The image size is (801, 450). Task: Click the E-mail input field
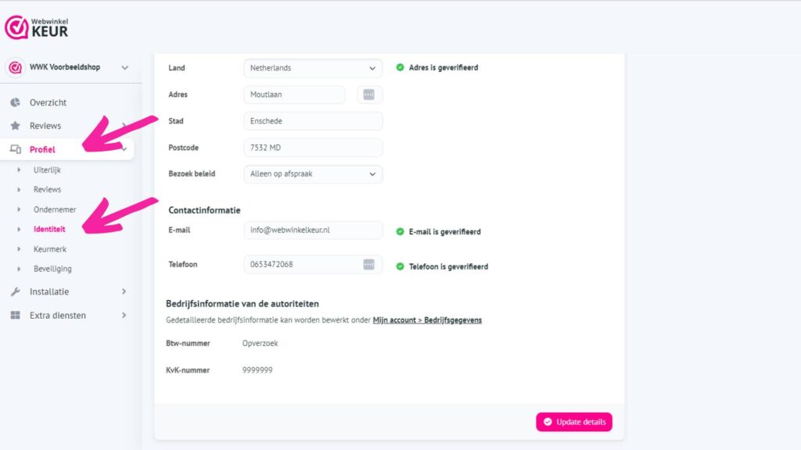pyautogui.click(x=313, y=230)
